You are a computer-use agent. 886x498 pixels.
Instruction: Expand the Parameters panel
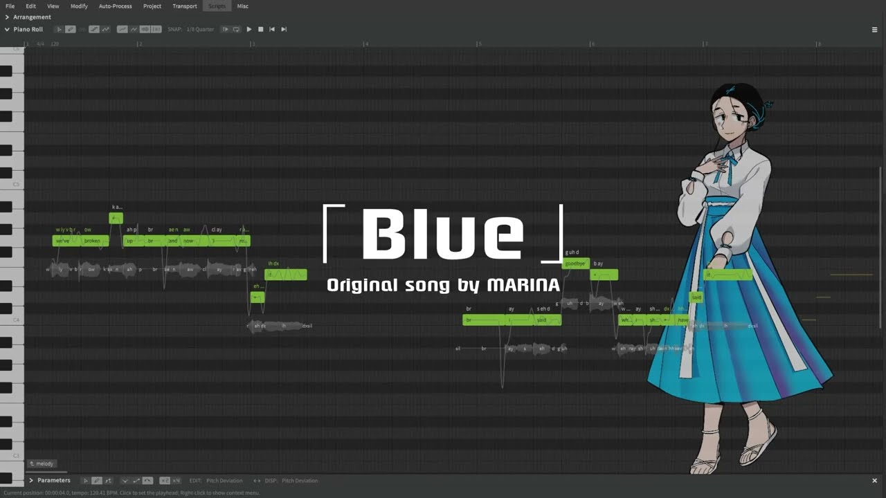click(x=31, y=480)
